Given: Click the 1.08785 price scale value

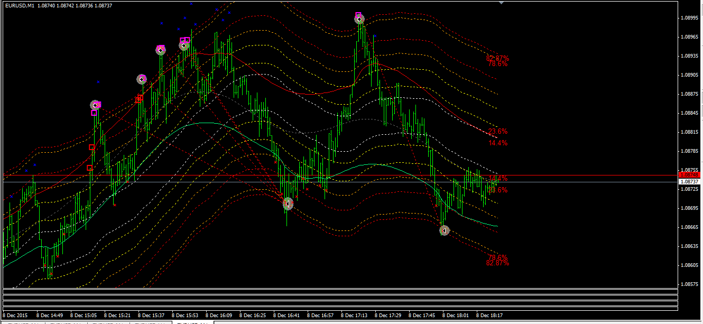Looking at the screenshot, I should [x=689, y=151].
